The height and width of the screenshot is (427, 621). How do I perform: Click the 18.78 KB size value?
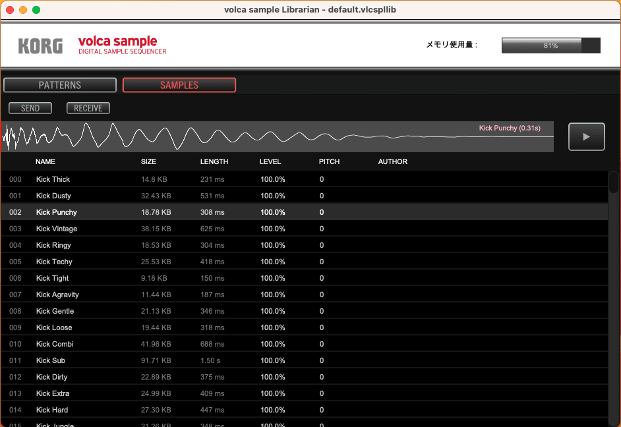[x=156, y=212]
